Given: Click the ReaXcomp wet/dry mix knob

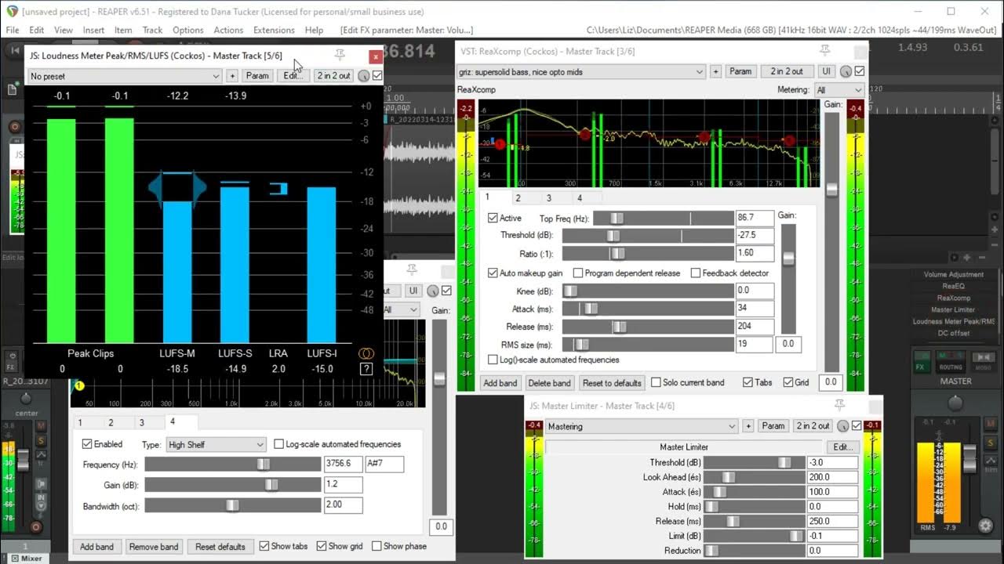Looking at the screenshot, I should click(x=846, y=71).
